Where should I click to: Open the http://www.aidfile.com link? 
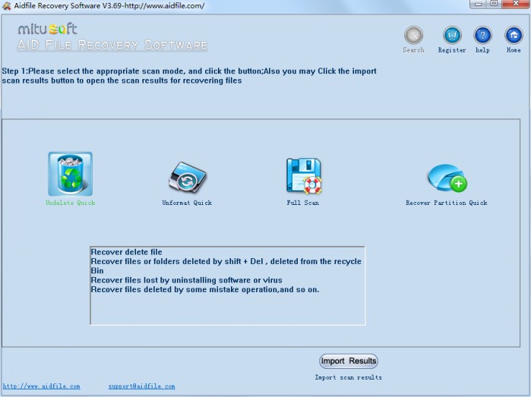[42, 386]
